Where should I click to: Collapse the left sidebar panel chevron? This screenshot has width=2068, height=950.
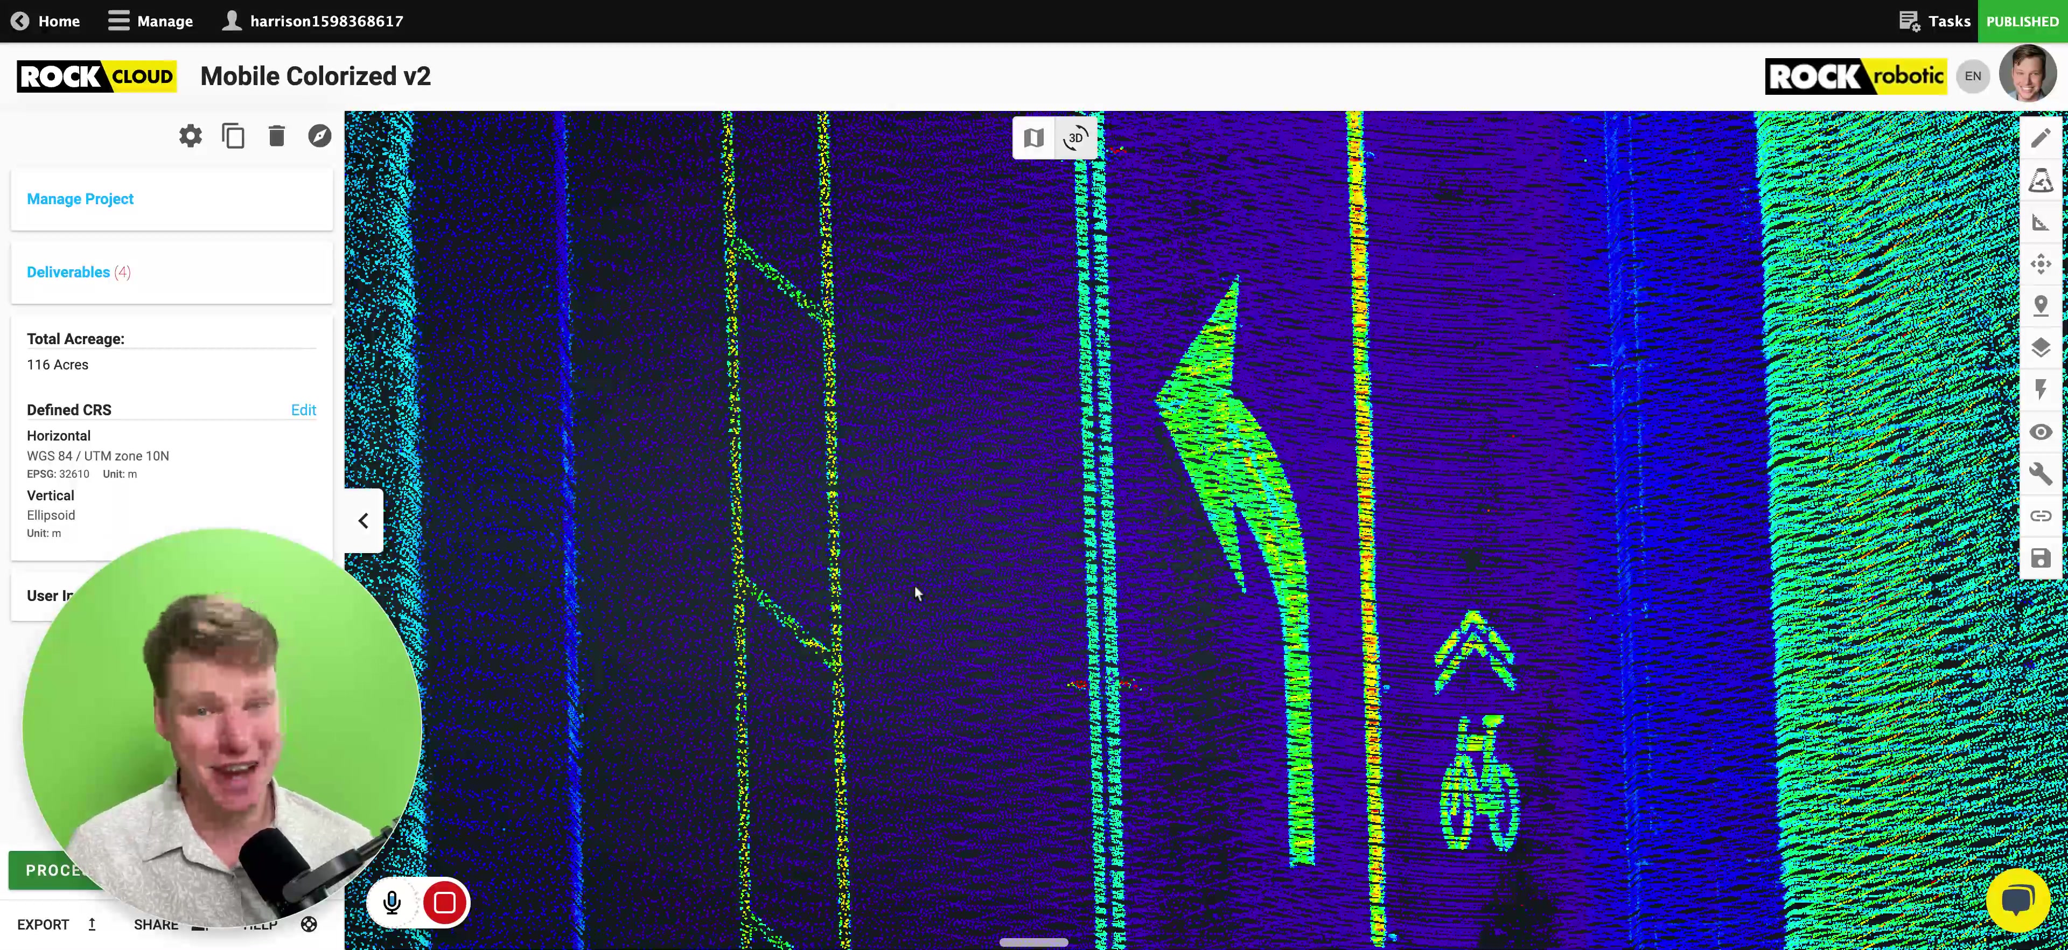(x=363, y=521)
